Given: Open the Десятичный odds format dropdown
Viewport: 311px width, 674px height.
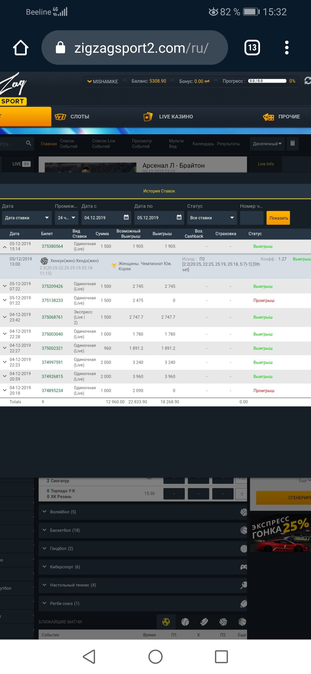Looking at the screenshot, I should coord(267,144).
